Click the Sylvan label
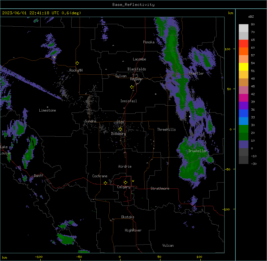The width and height of the screenshot is (267, 261). point(121,76)
